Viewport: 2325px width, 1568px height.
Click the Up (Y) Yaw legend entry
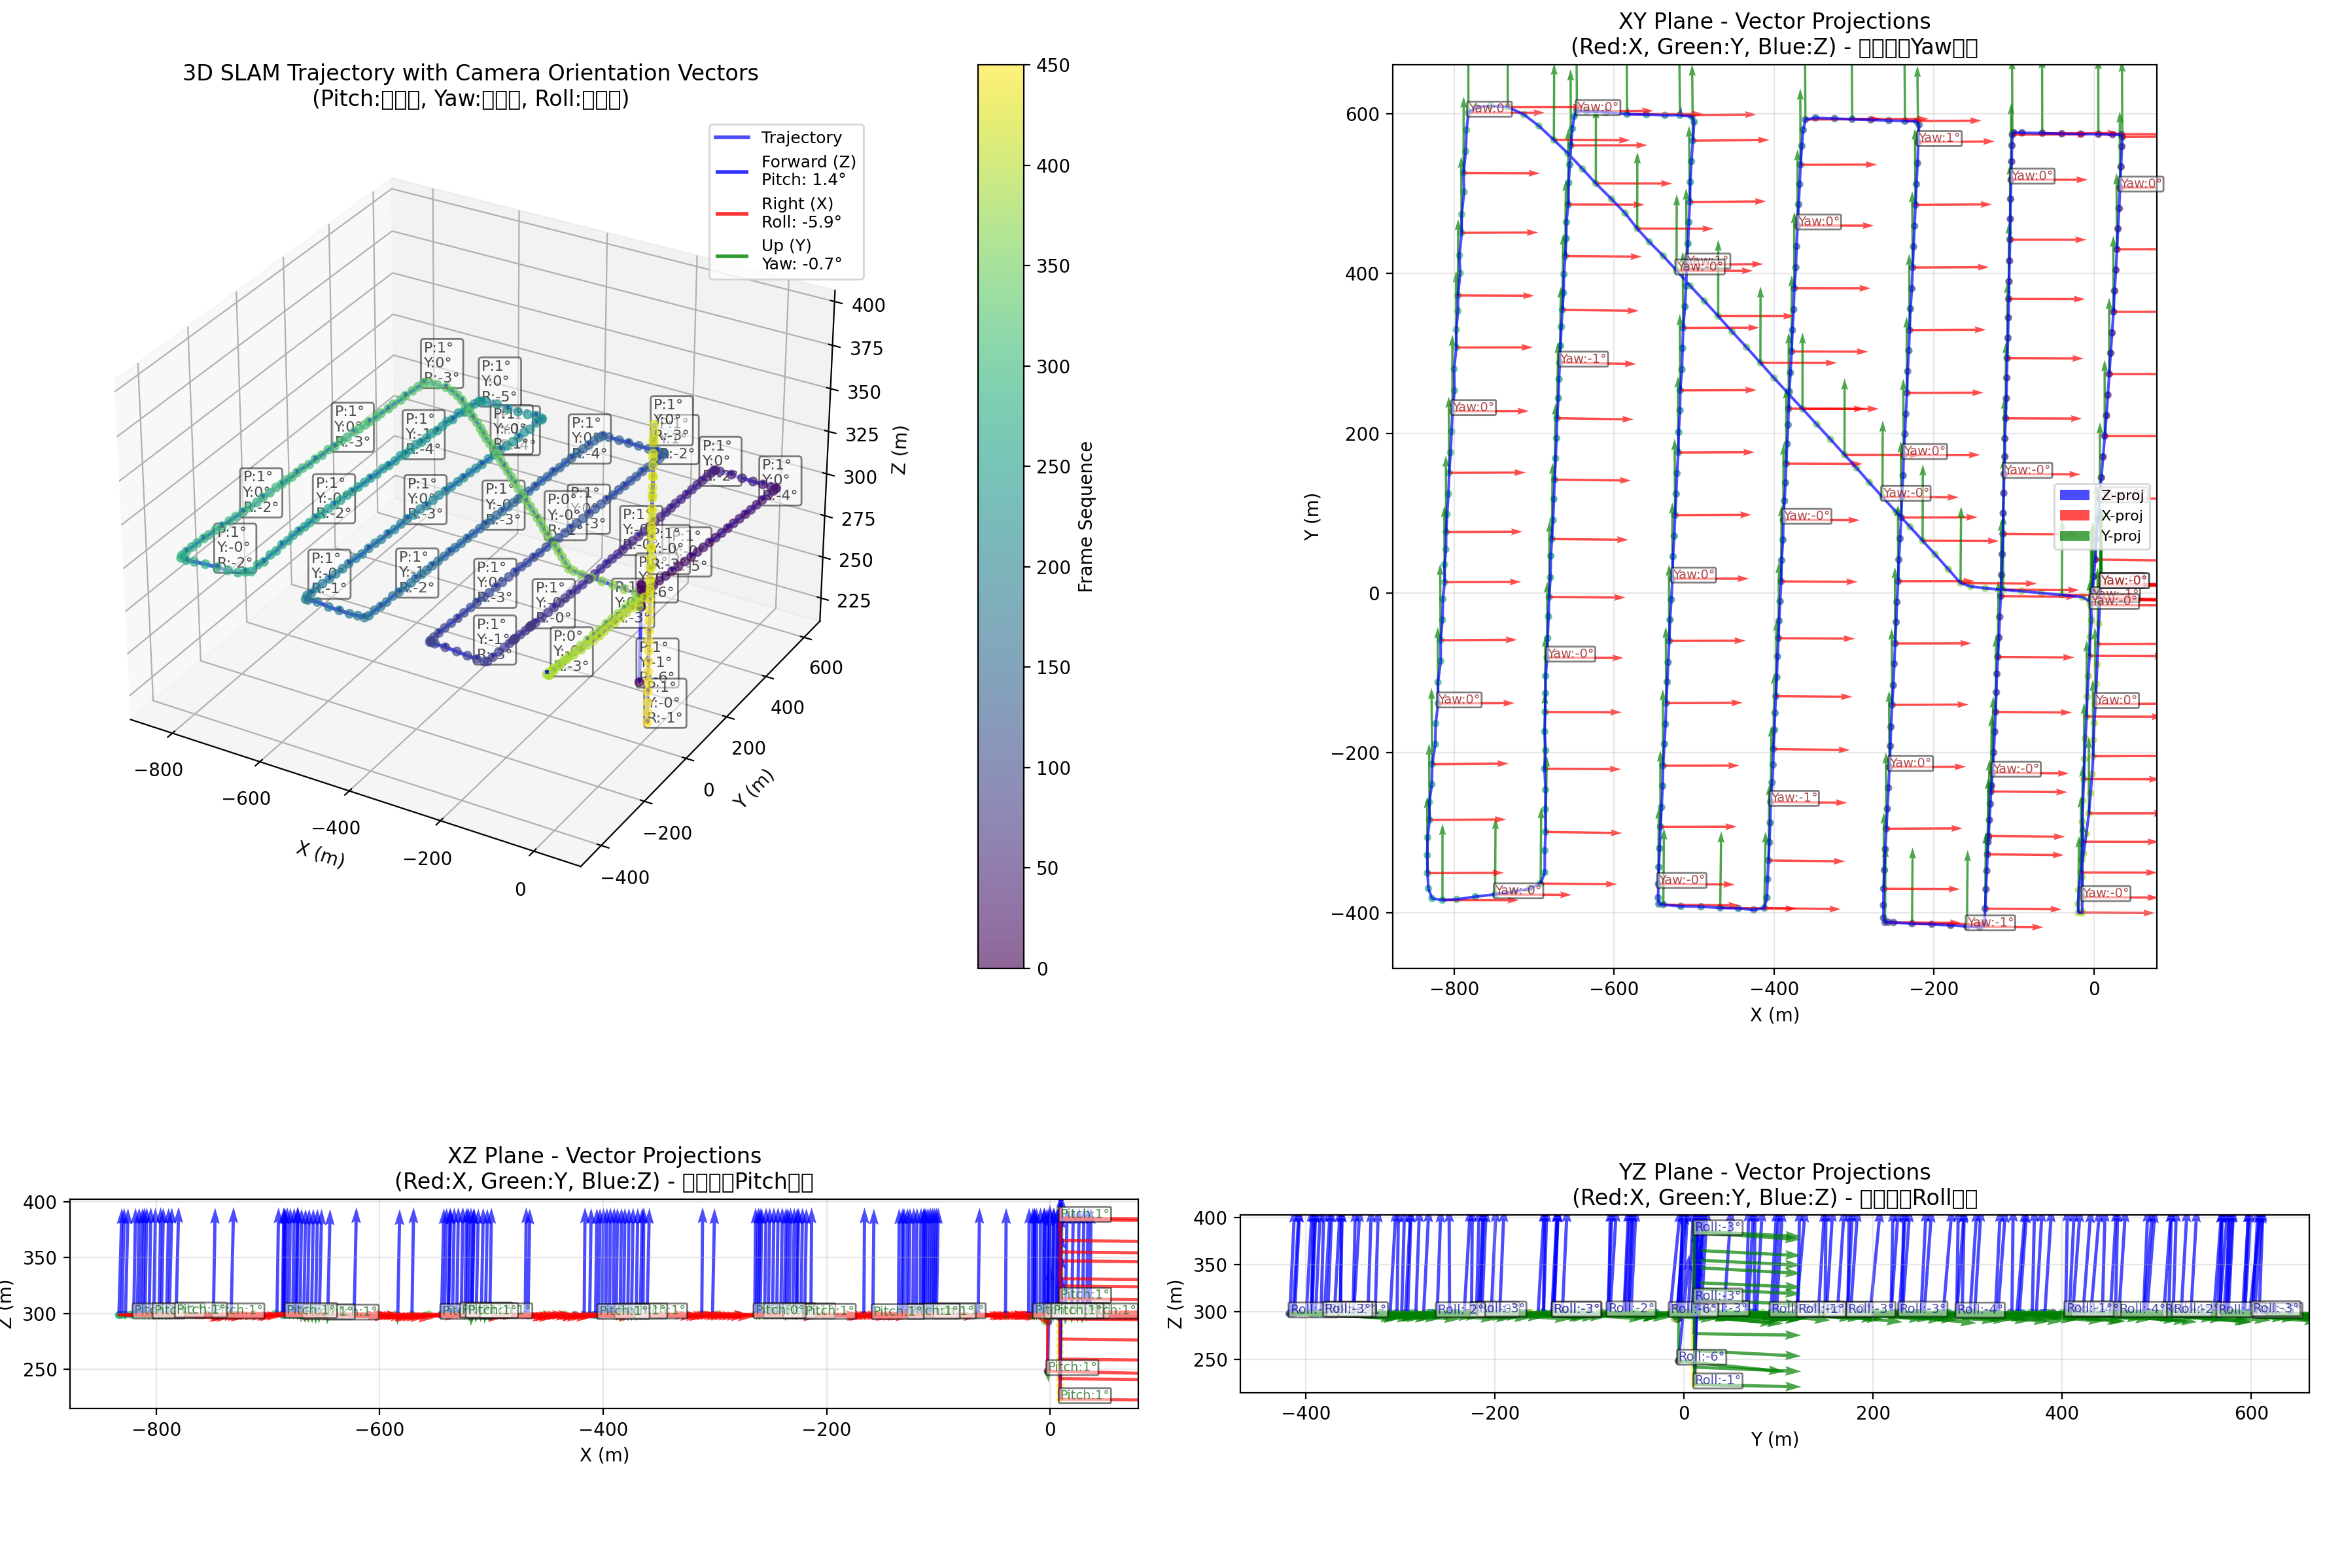coord(800,255)
